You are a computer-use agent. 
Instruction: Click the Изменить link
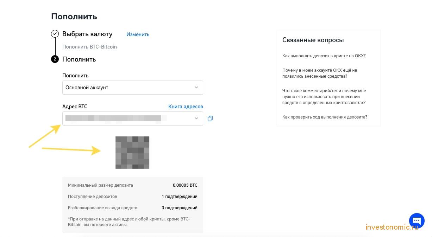pyautogui.click(x=138, y=34)
